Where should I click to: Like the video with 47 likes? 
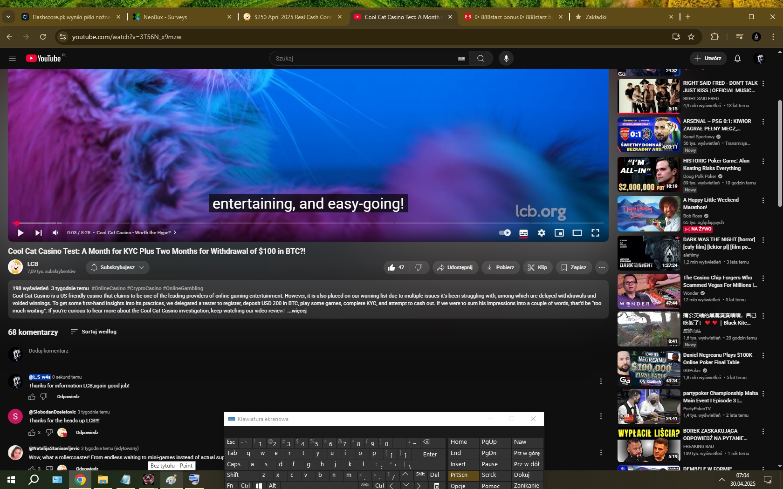pos(396,267)
